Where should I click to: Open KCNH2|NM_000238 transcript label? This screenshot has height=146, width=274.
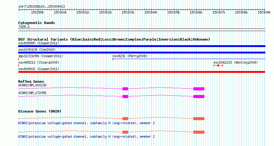point(32,85)
